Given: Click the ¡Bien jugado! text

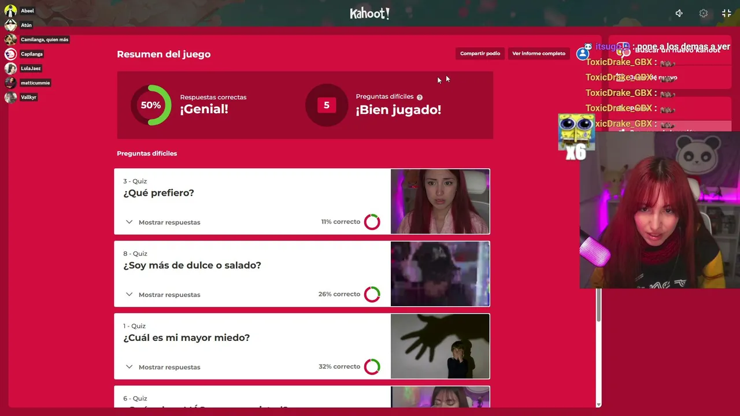Looking at the screenshot, I should pos(398,110).
